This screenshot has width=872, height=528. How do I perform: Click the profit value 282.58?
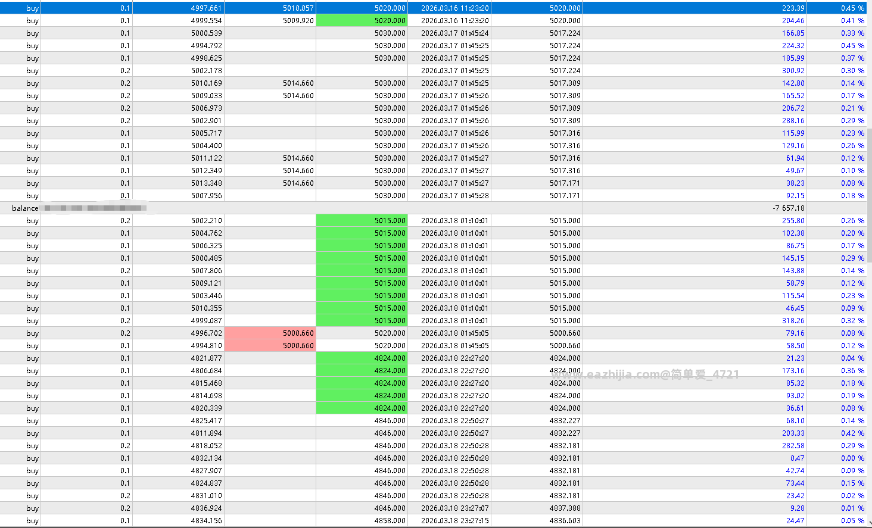click(793, 446)
